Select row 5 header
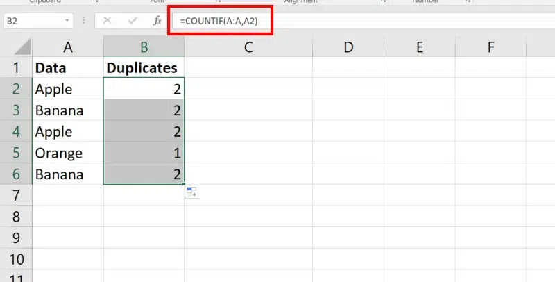This screenshot has width=555, height=282. [x=16, y=152]
